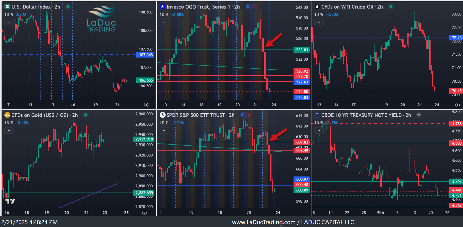The image size is (463, 227).
Task: Click the blue 600.97 price label on SPY
Action: click(302, 179)
